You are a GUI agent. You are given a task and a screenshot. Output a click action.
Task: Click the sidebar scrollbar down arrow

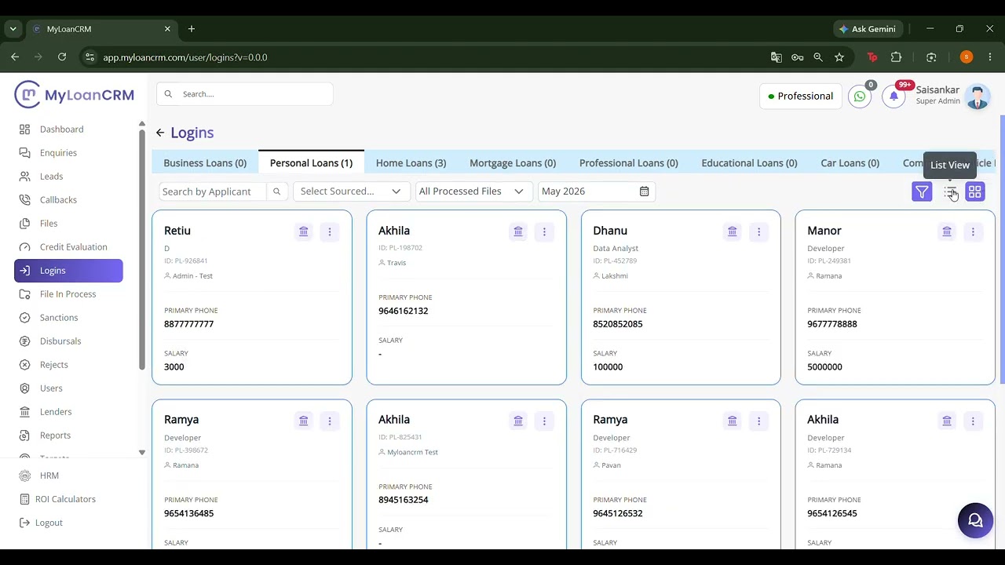coord(141,453)
